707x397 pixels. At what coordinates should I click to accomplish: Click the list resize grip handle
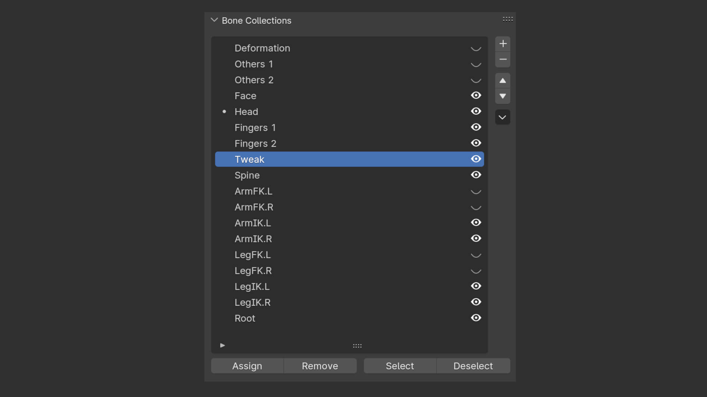357,346
